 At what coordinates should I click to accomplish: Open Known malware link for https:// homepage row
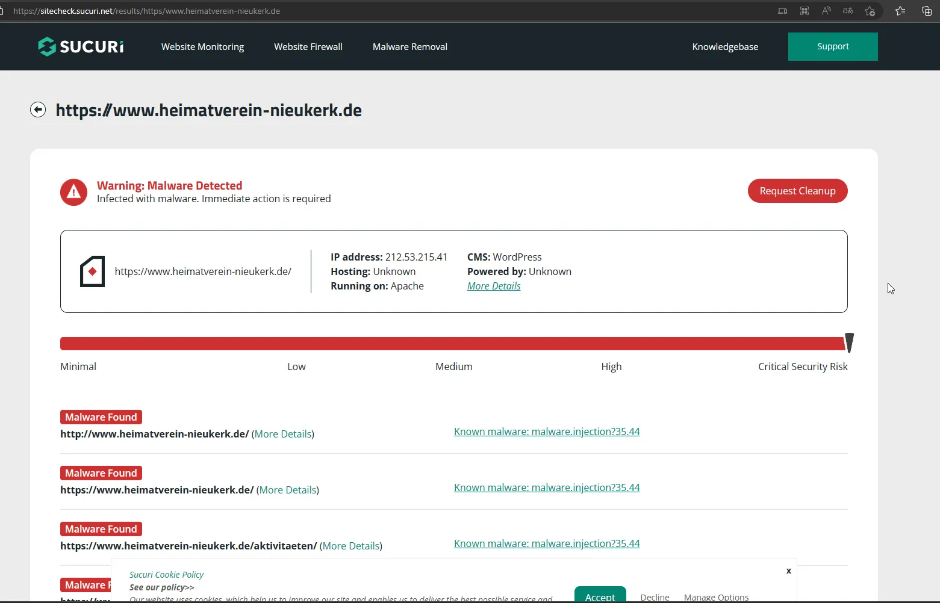tap(547, 487)
